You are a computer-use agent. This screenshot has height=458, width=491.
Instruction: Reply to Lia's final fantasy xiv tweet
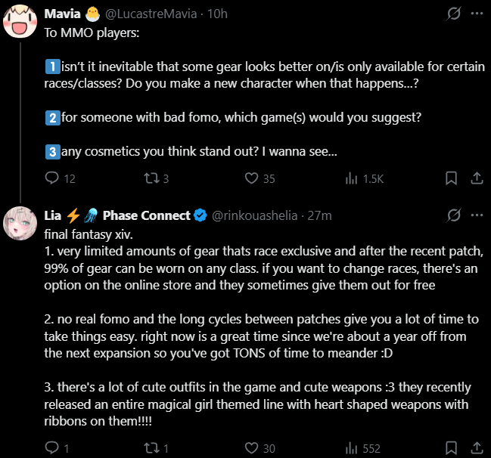(x=52, y=448)
